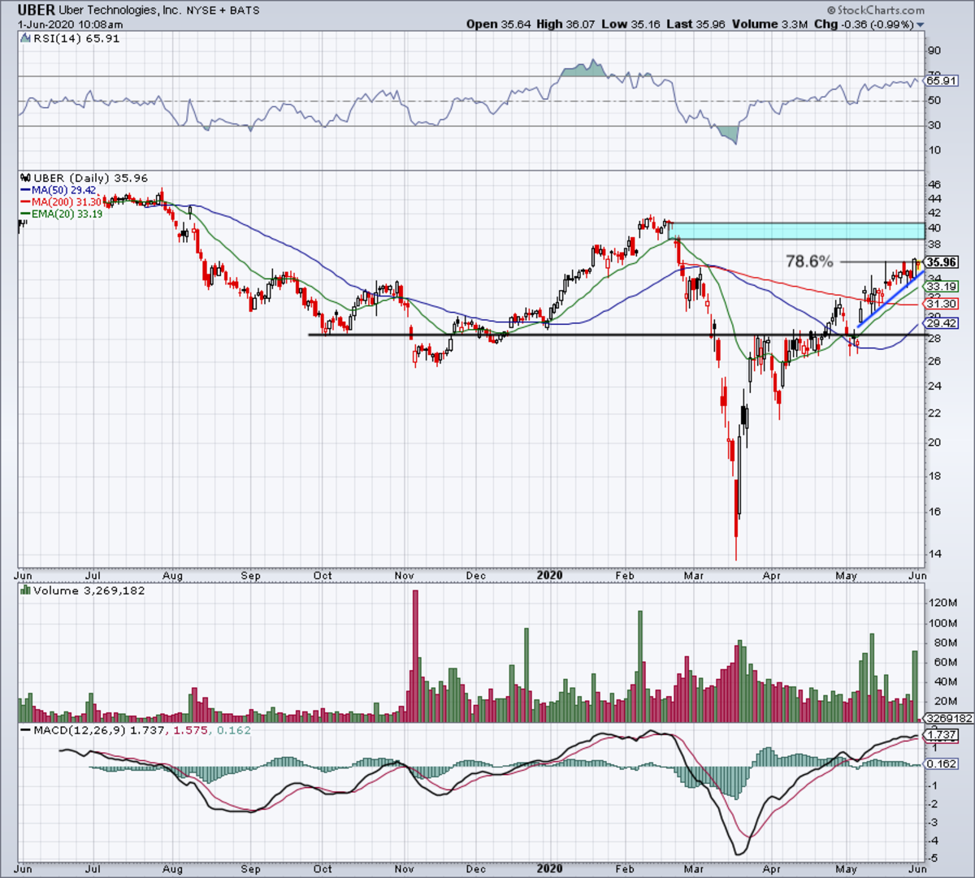The height and width of the screenshot is (878, 975).
Task: Click the blue line sample before MA(50)
Action: click(x=25, y=190)
